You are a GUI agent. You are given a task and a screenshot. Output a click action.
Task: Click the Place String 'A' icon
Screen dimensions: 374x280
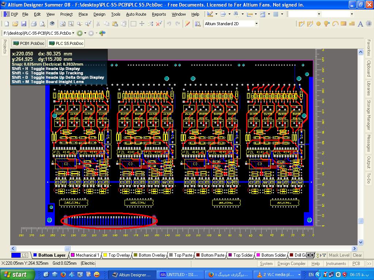click(360, 24)
